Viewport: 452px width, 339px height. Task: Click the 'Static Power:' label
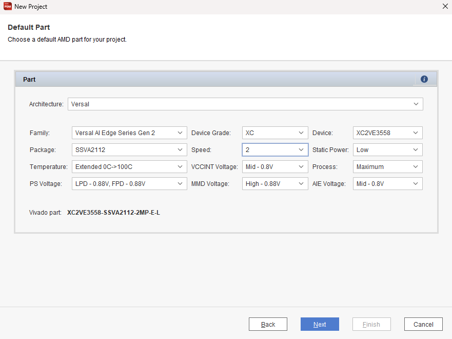[330, 150]
